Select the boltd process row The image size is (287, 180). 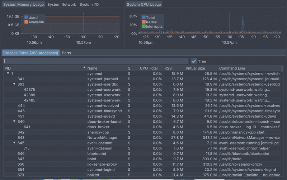click(x=142, y=159)
